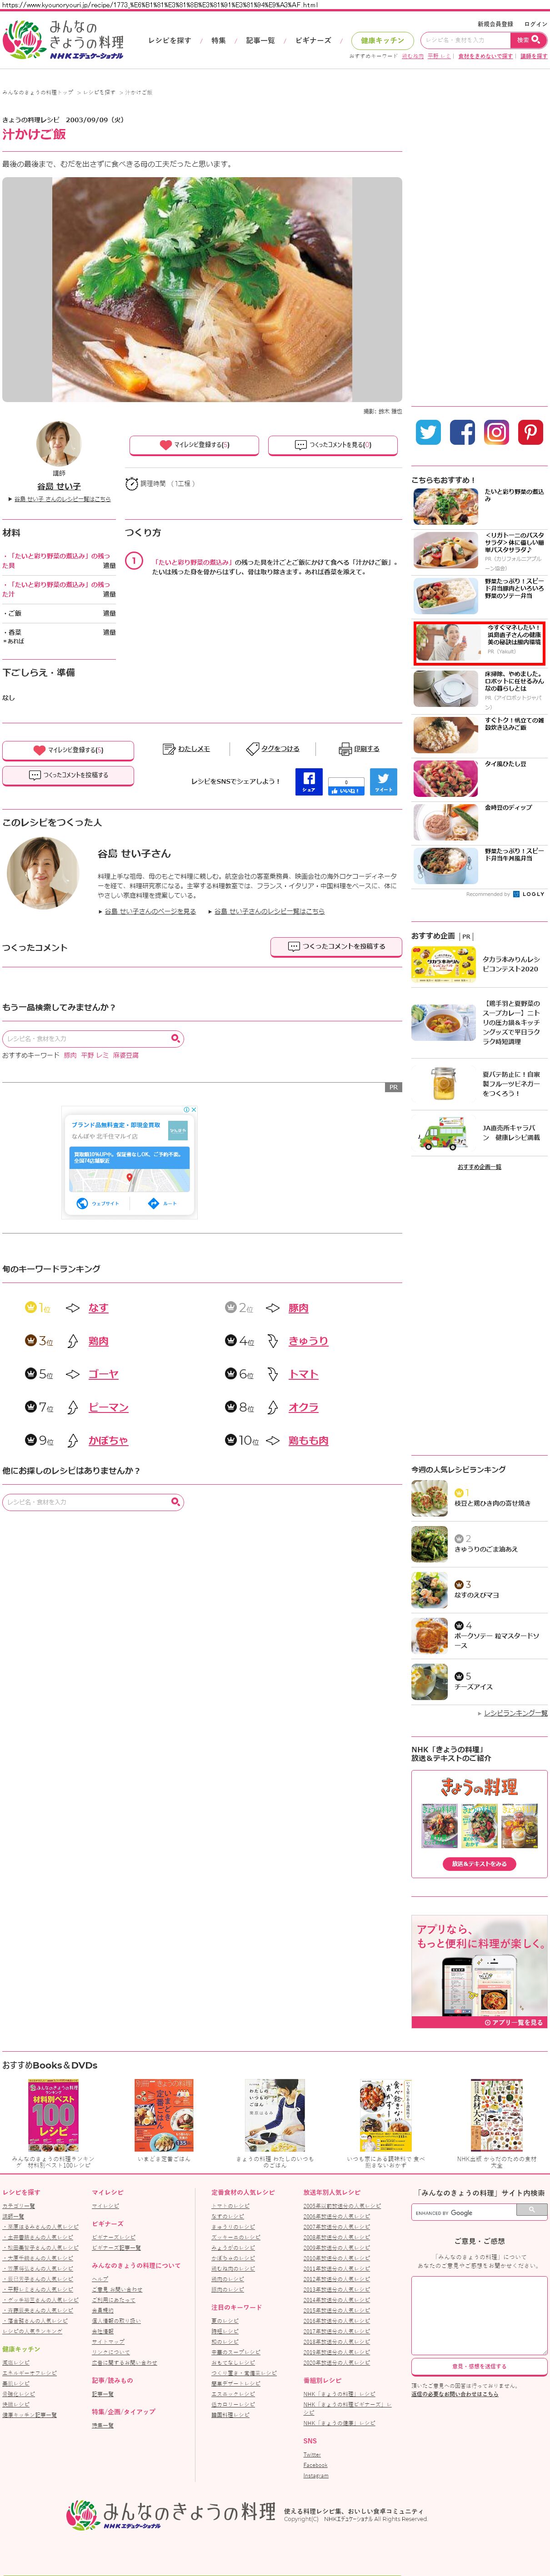550x2576 pixels.
Task: Open the トマト keyword ranking link
Action: [x=303, y=1375]
